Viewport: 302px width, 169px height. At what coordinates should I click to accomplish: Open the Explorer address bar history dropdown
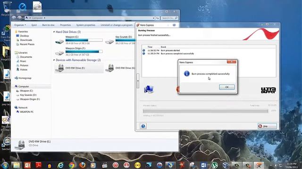[153, 18]
